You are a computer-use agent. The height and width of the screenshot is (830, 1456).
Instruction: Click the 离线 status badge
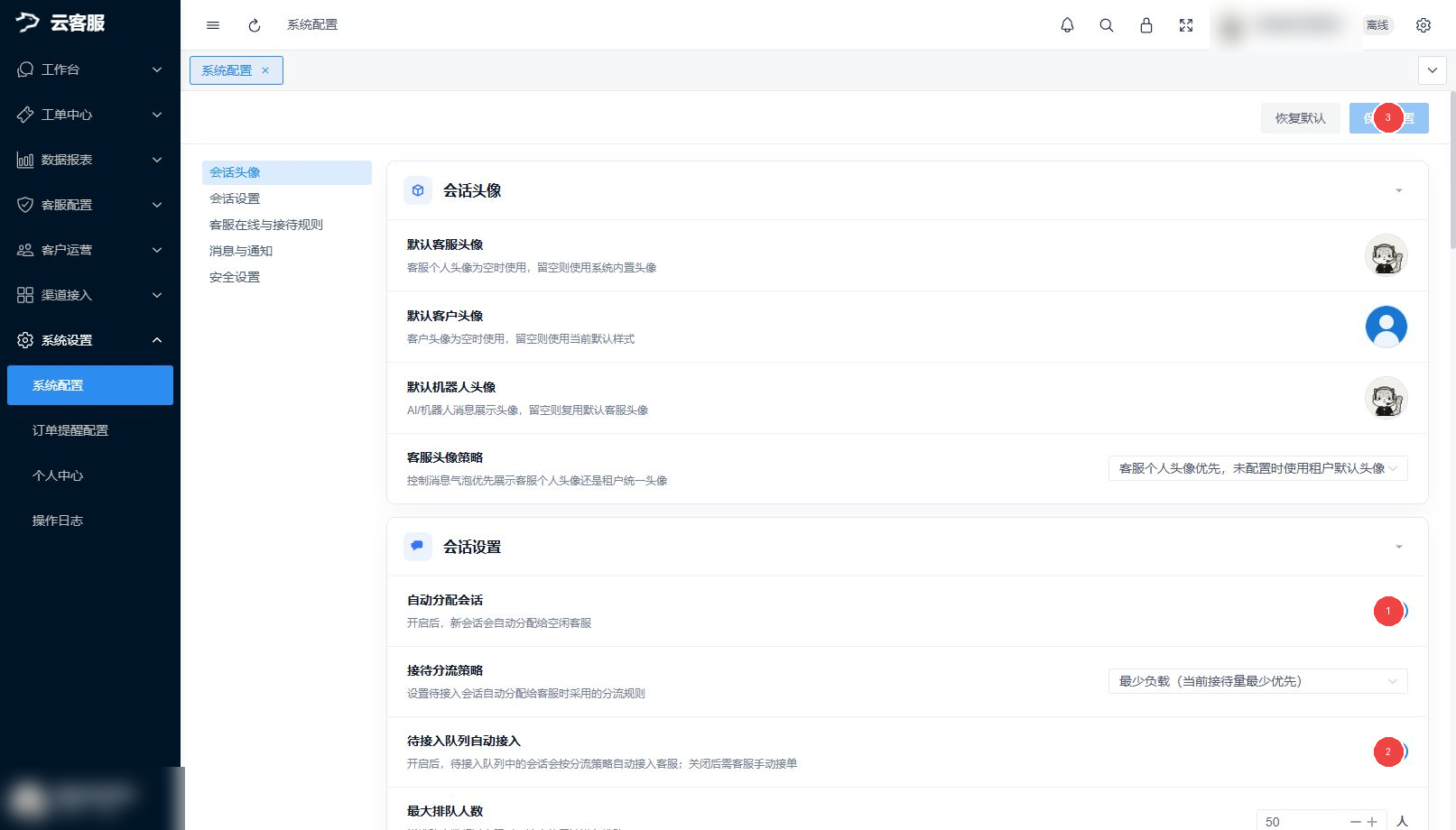coord(1377,25)
